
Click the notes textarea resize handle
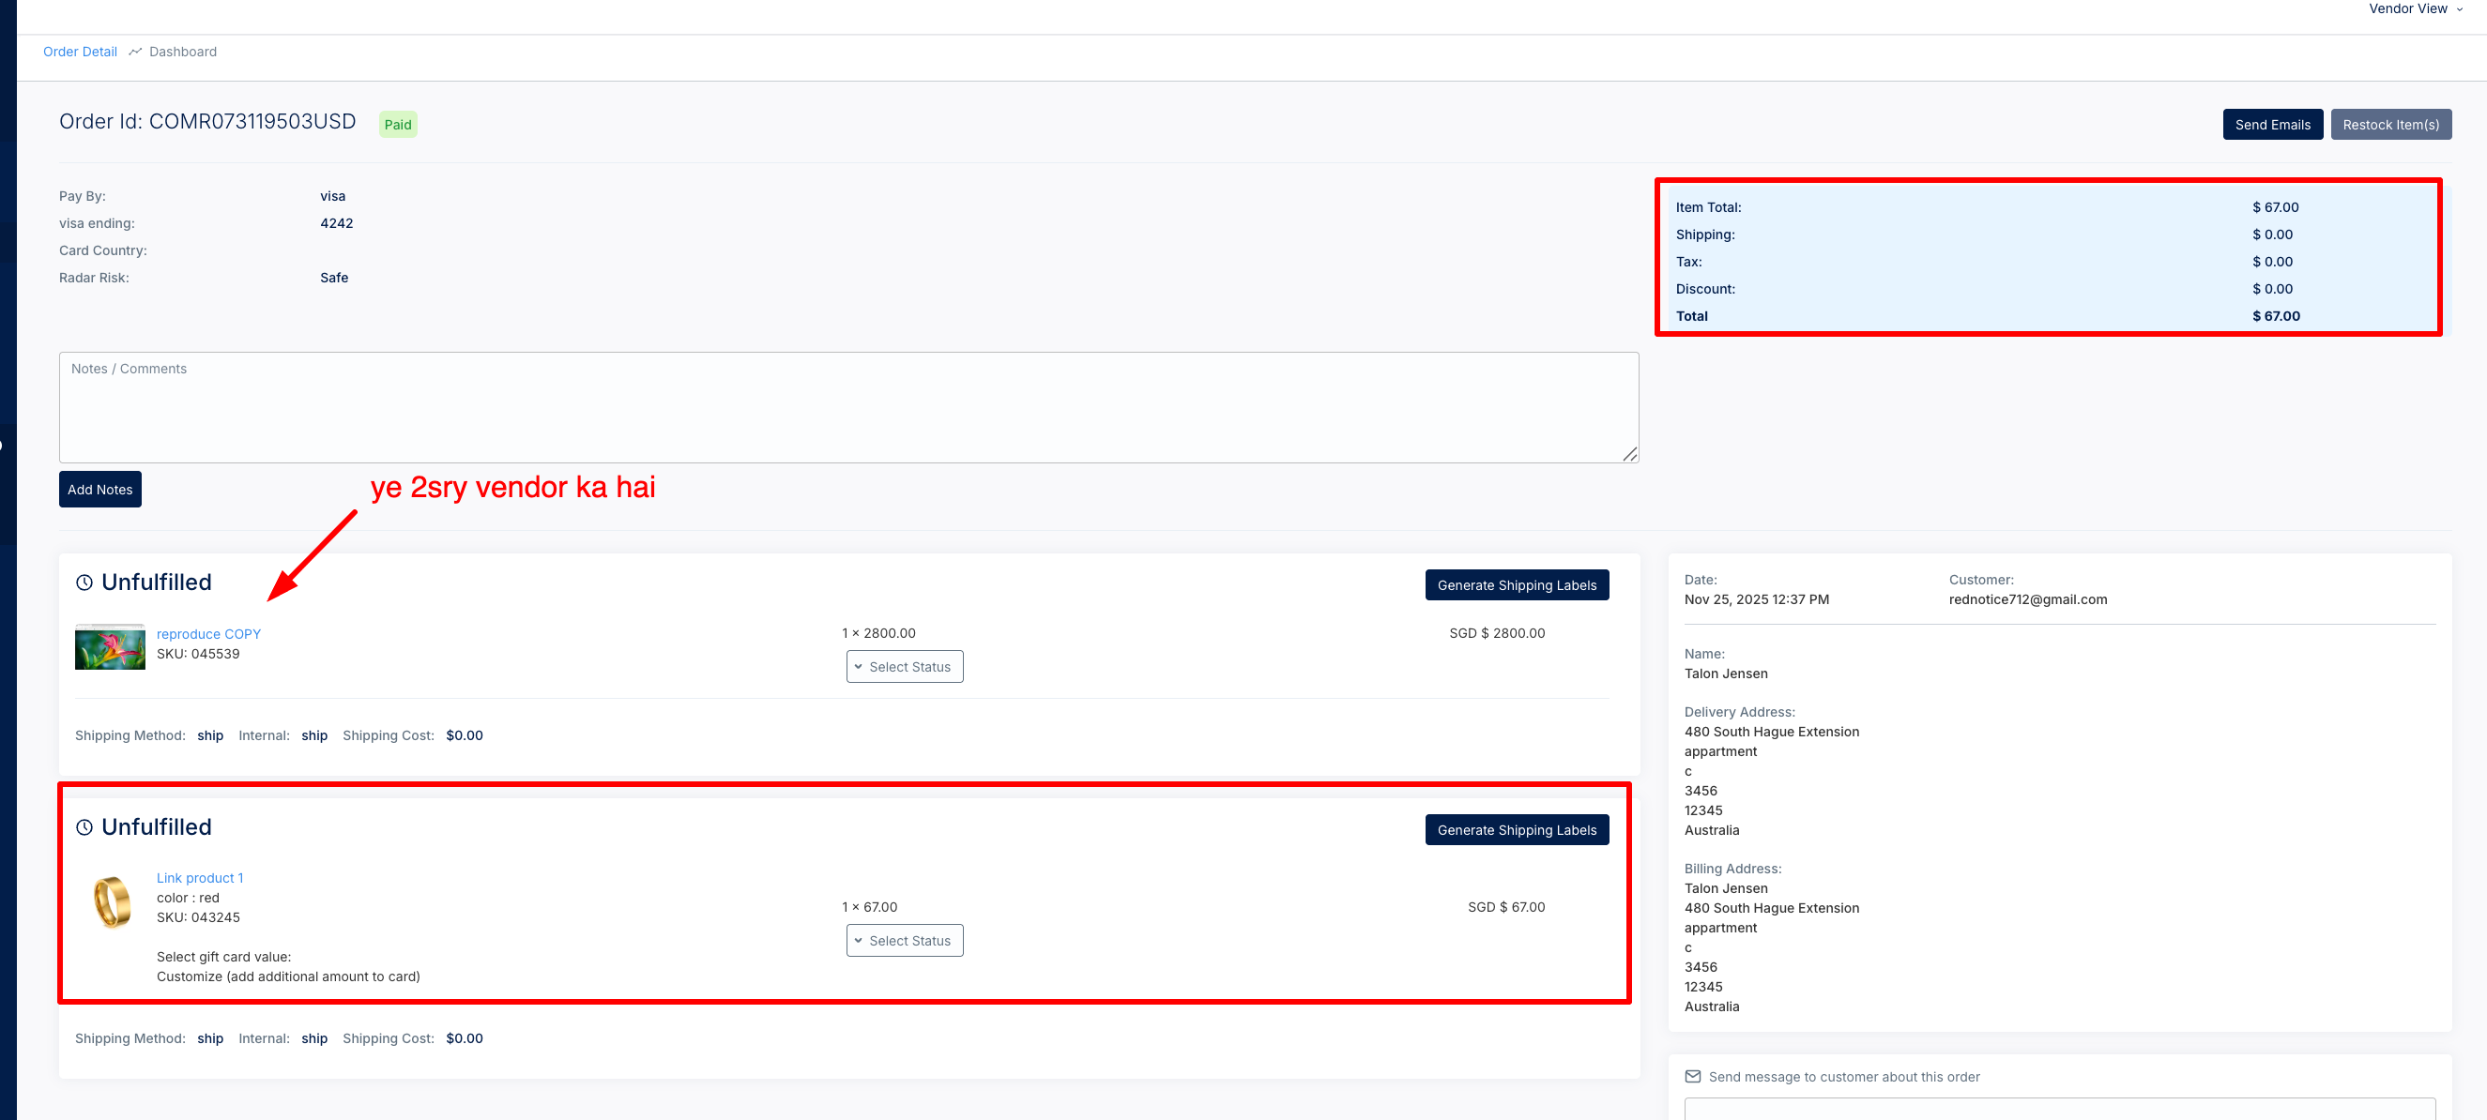(1629, 454)
